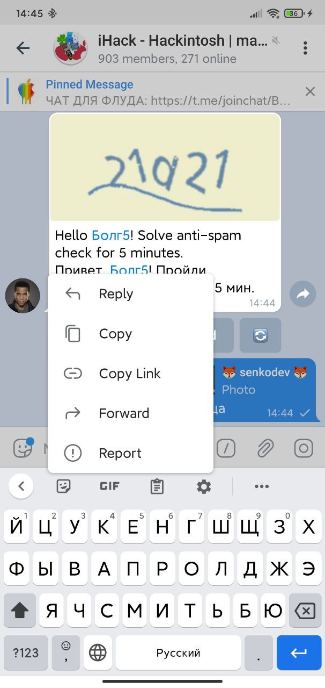Collapse keyboard toolbar with left chevron

click(21, 486)
